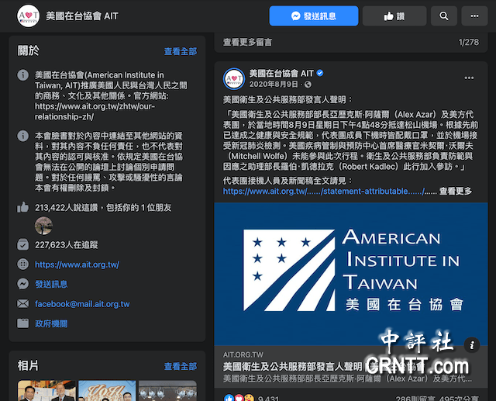
Task: Click the info icon beside 本會臉書 disclaimer
Action: click(x=22, y=136)
